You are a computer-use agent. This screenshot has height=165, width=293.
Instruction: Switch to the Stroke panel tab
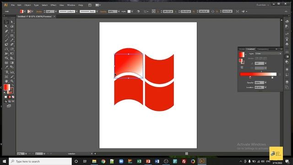pos(242,49)
